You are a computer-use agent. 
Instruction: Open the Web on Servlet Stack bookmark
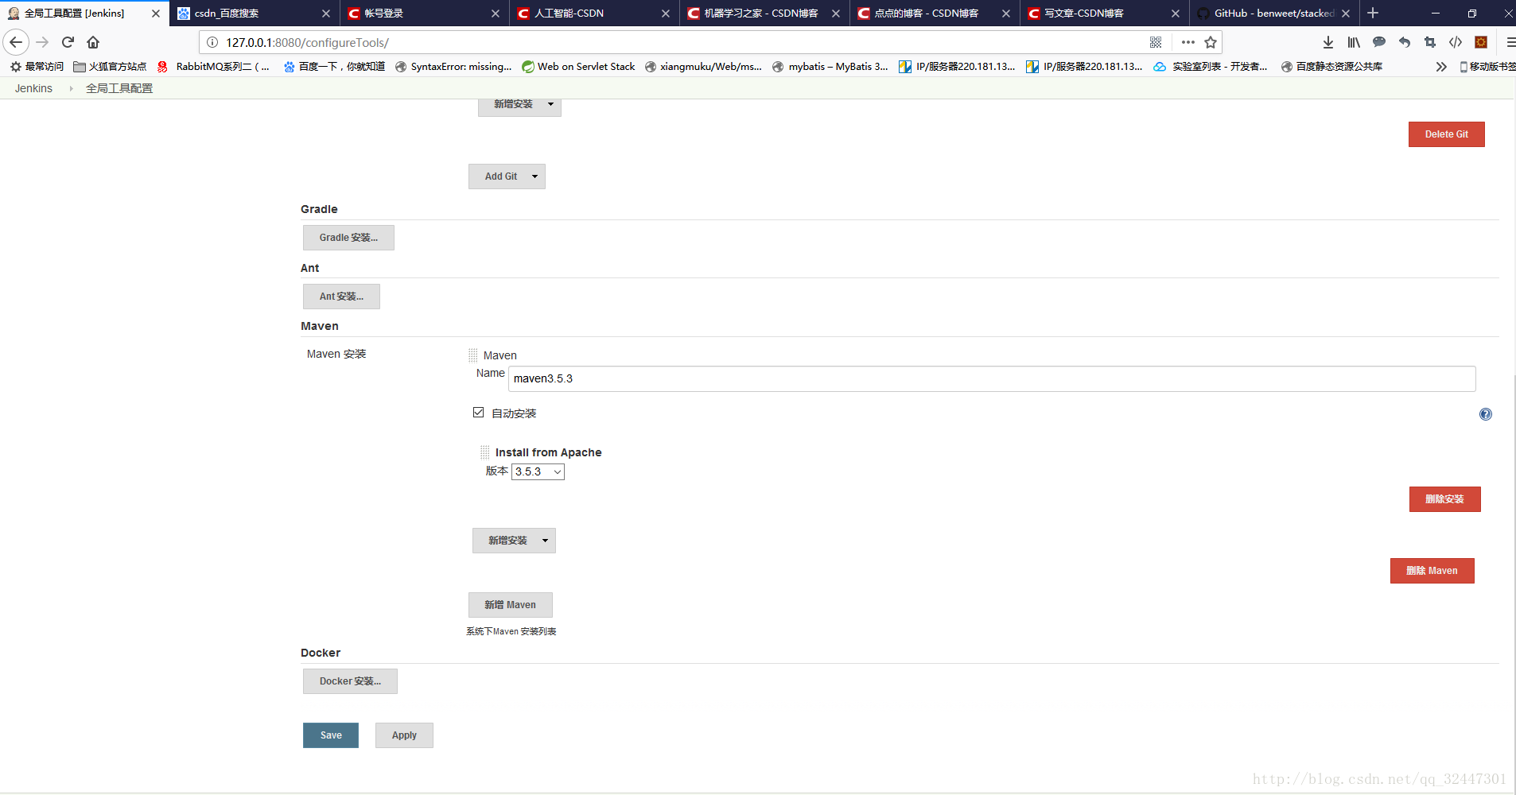[x=578, y=67]
